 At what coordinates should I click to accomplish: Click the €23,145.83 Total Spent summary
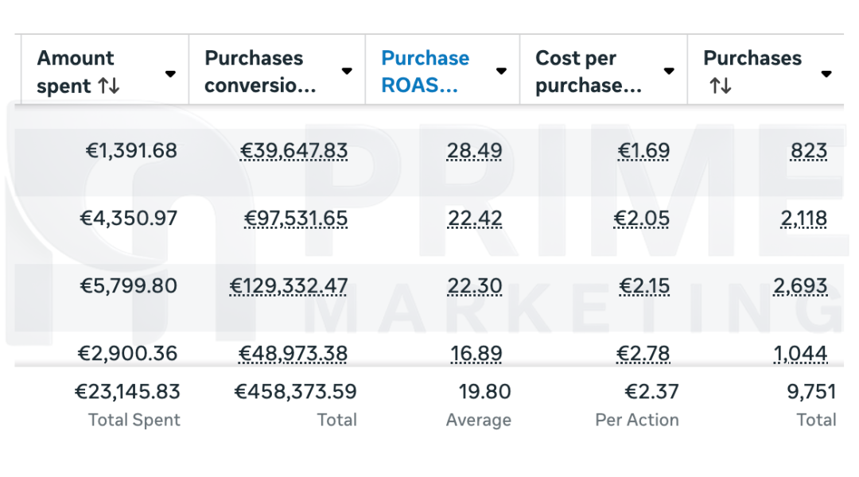(x=127, y=392)
